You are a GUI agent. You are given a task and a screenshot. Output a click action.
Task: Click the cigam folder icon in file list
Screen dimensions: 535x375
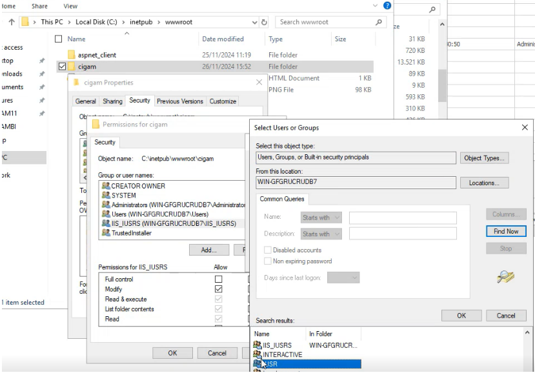(71, 66)
